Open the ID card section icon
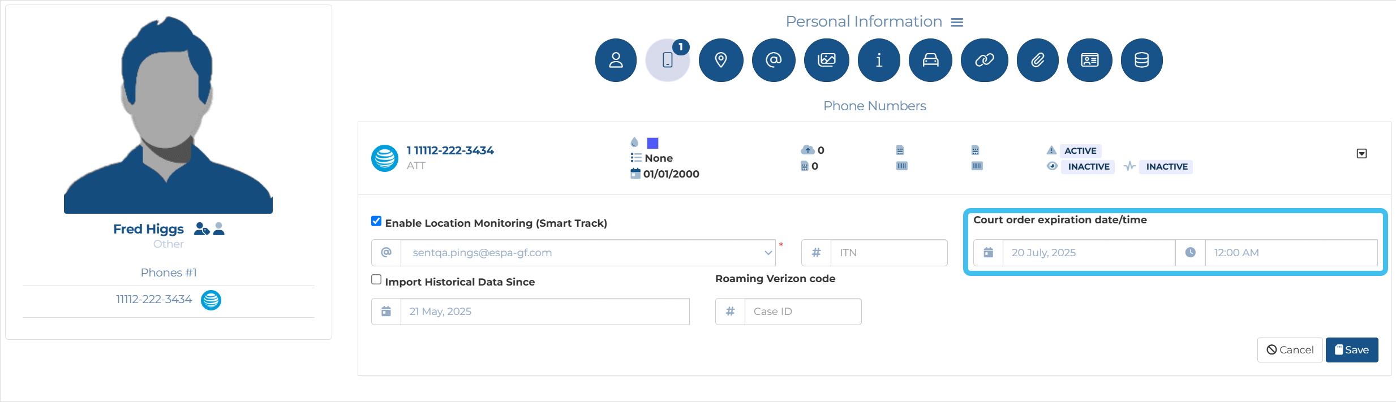Viewport: 1396px width, 402px height. (1089, 60)
